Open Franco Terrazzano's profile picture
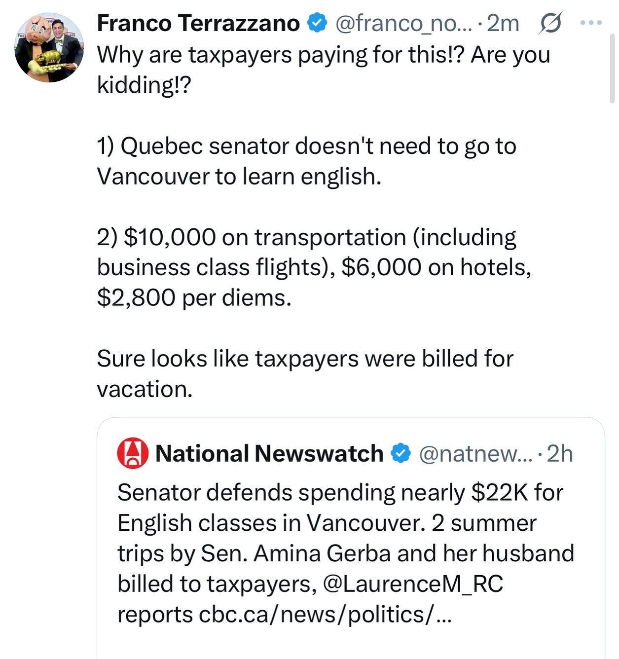This screenshot has height=659, width=619. [49, 48]
